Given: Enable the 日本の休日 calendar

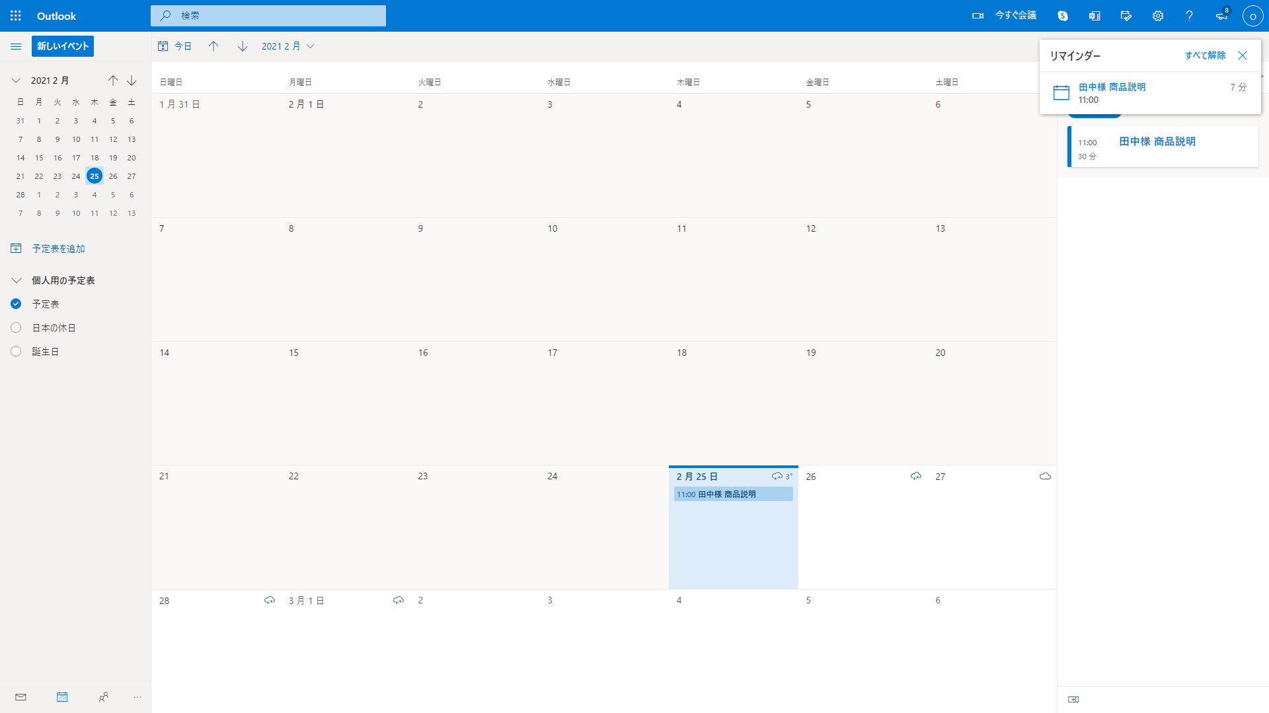Looking at the screenshot, I should click(17, 328).
